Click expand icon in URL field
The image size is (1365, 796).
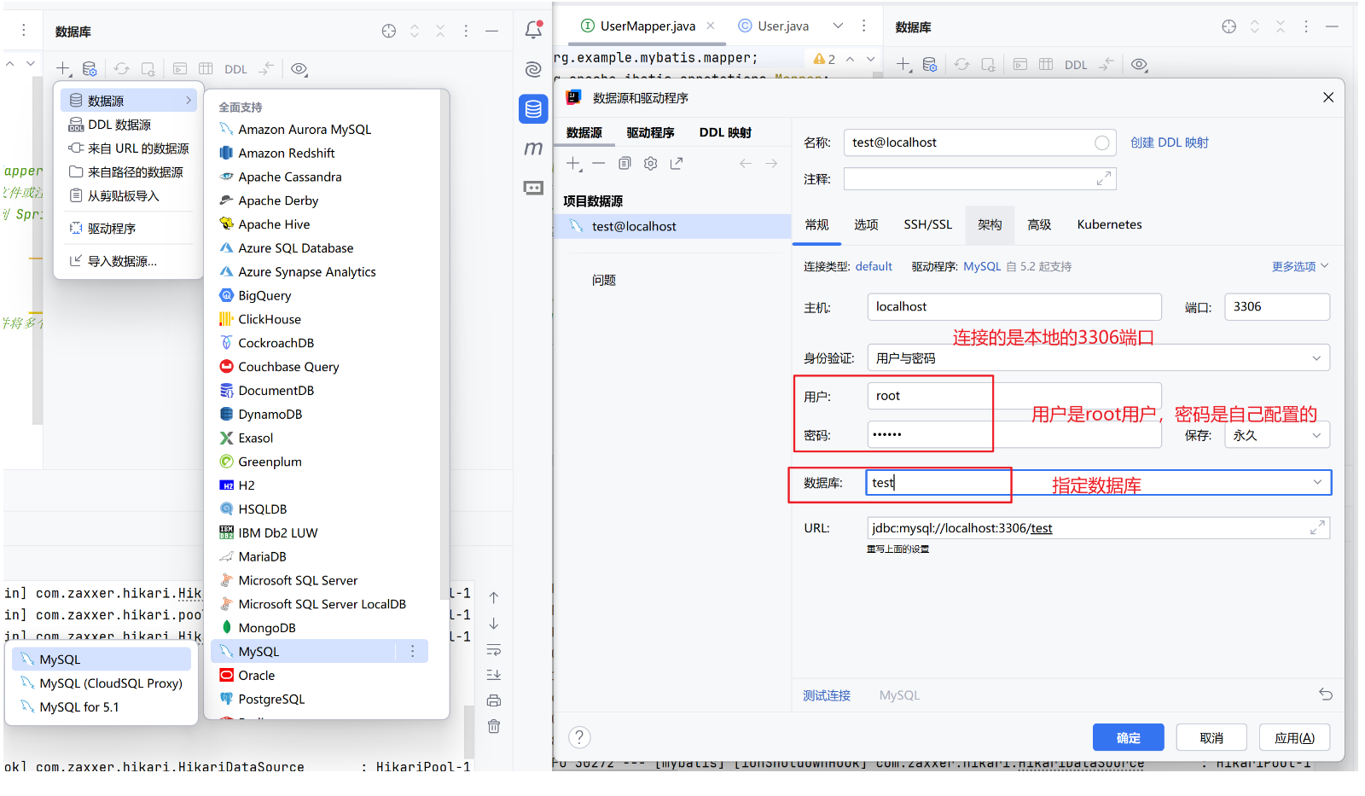(1318, 528)
